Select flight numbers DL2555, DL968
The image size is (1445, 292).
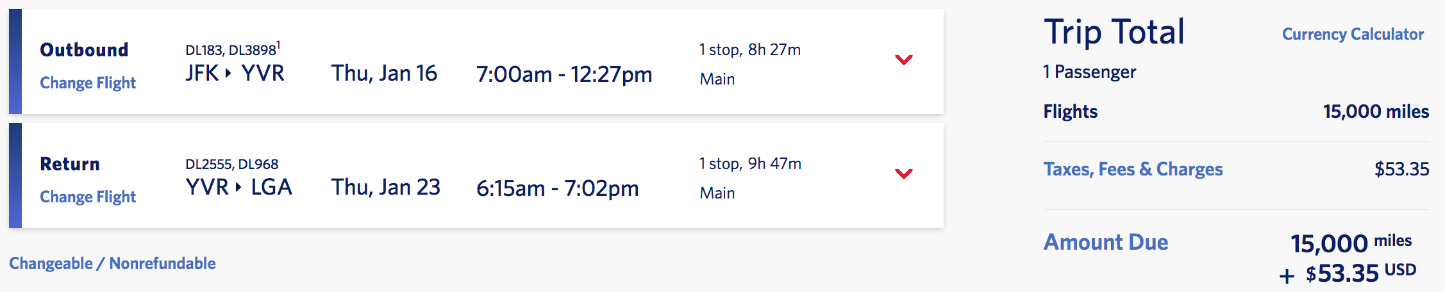click(x=231, y=165)
